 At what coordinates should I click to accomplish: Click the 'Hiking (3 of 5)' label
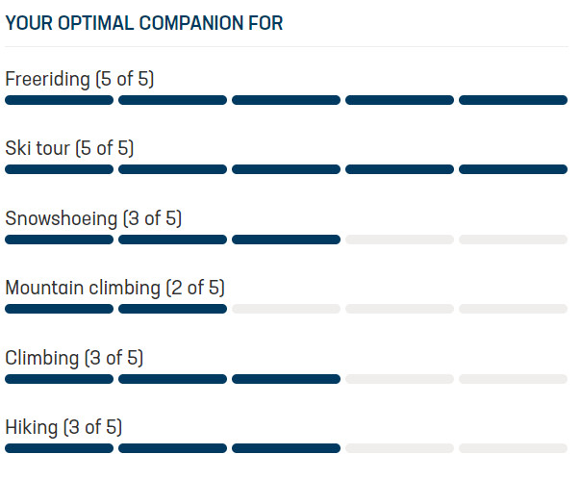(x=63, y=427)
